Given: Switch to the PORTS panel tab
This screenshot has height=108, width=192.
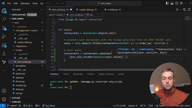Looking at the screenshot, I should (66, 74).
